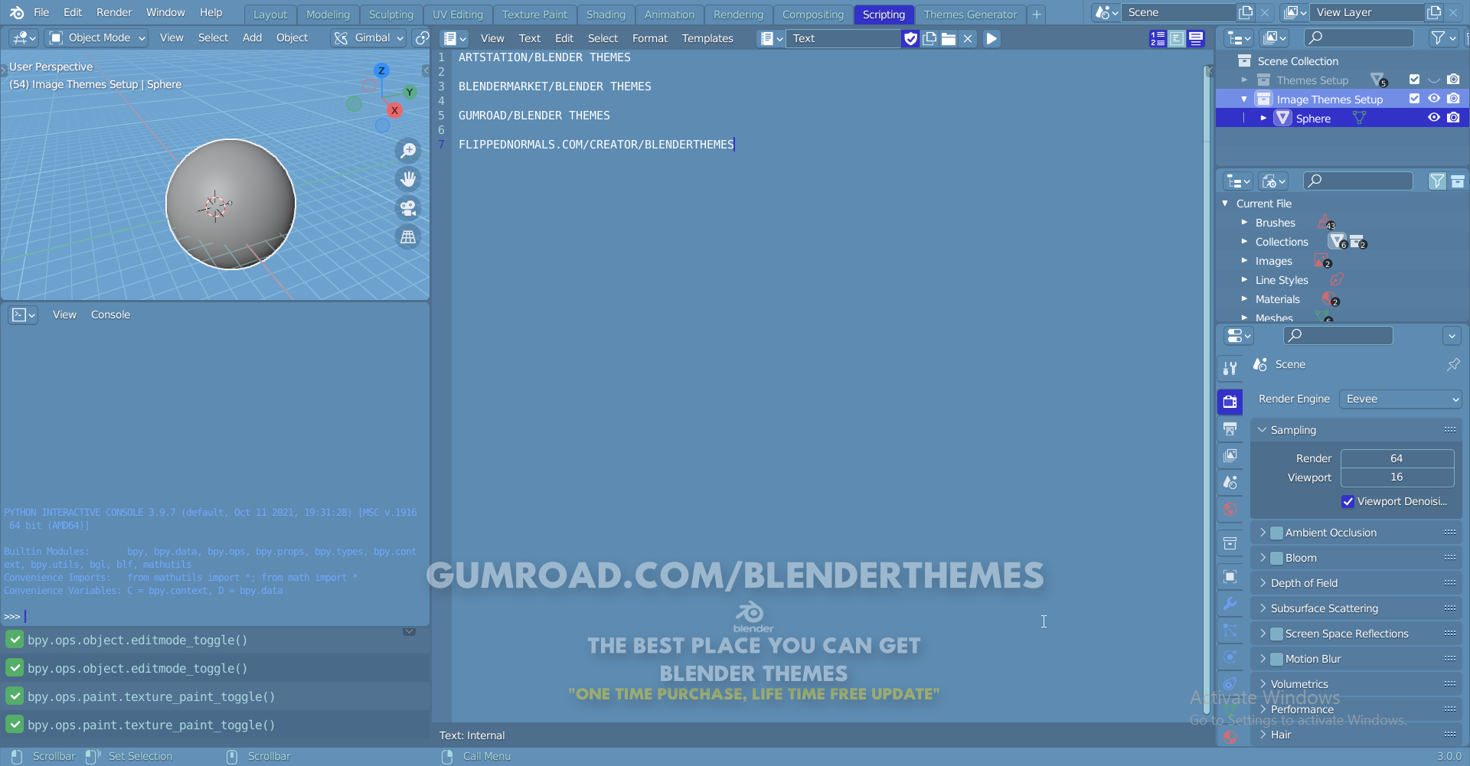
Task: Toggle camera view in the 3D viewport
Action: [x=409, y=208]
